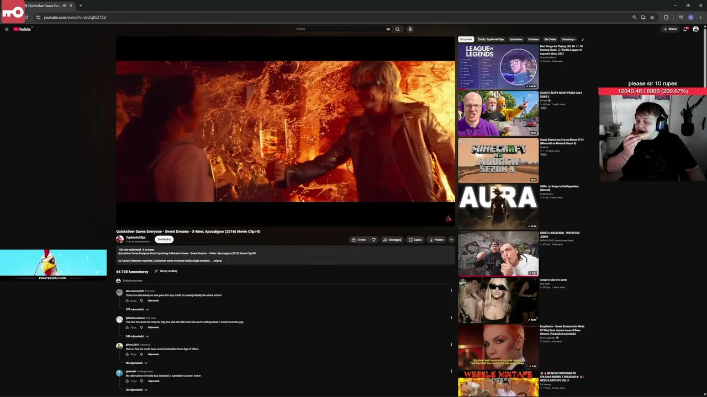Dislike the comment about saving the entire school

tap(141, 301)
